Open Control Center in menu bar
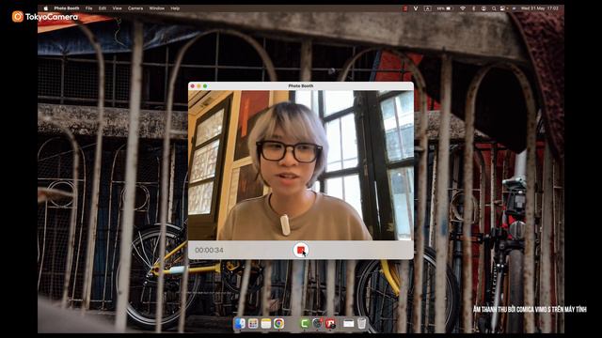Image resolution: width=602 pixels, height=338 pixels. pyautogui.click(x=502, y=8)
